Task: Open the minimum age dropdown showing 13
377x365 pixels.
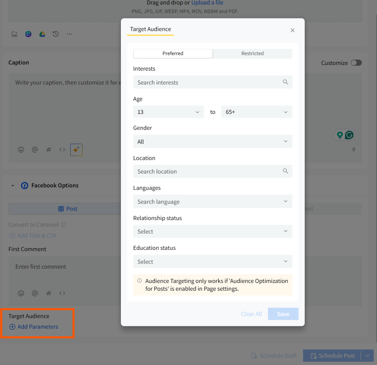Action: pyautogui.click(x=168, y=112)
